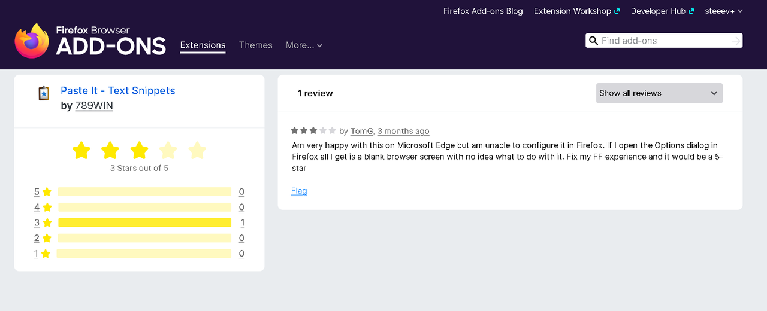Click the 5-star review count of 0

[x=241, y=192]
